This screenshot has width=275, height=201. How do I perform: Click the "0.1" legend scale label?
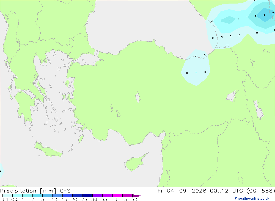pyautogui.click(x=5, y=199)
